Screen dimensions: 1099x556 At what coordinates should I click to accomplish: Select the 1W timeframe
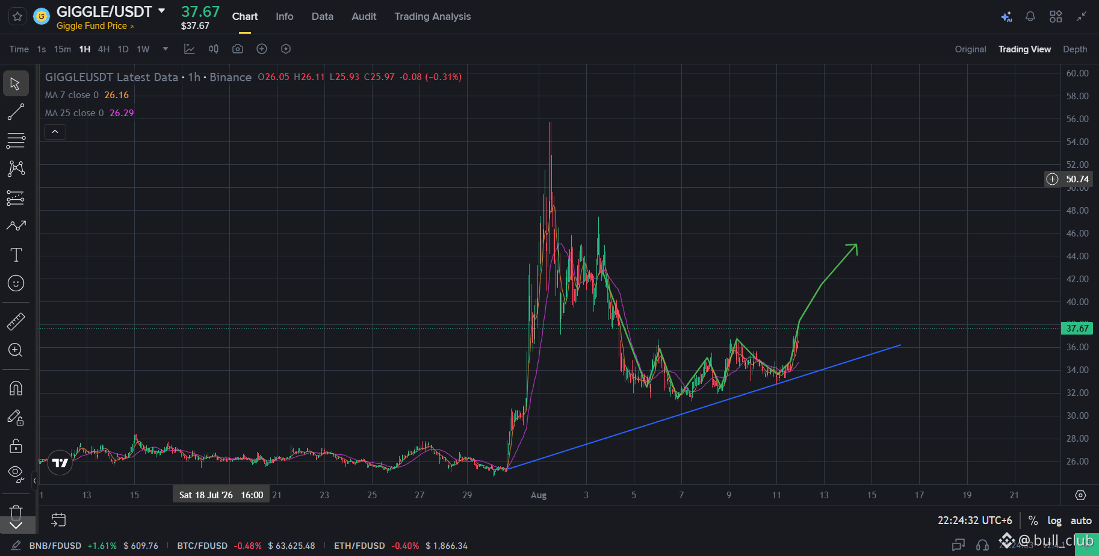[x=143, y=49]
